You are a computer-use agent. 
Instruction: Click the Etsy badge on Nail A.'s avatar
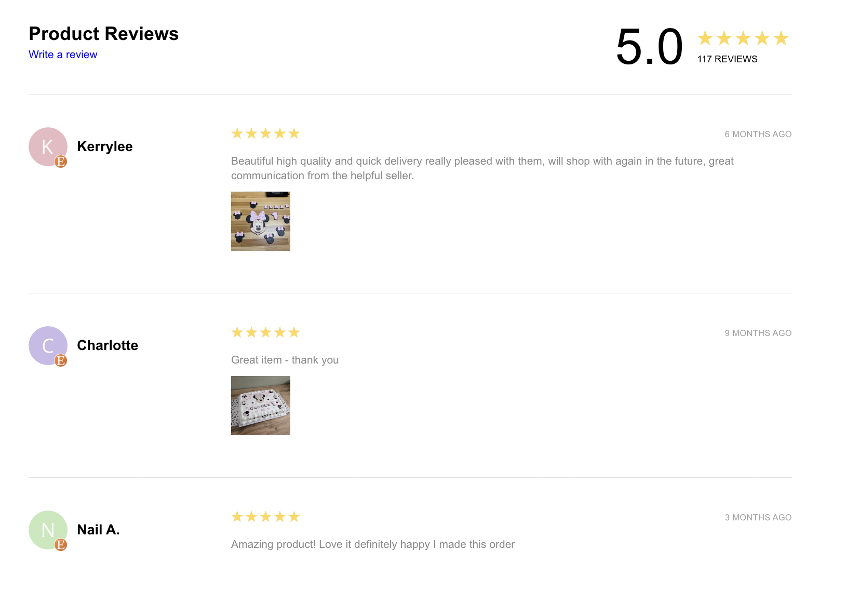click(61, 545)
